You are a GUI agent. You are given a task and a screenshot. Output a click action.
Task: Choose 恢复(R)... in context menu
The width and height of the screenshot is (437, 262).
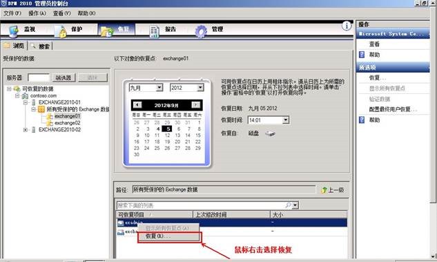pyautogui.click(x=169, y=236)
